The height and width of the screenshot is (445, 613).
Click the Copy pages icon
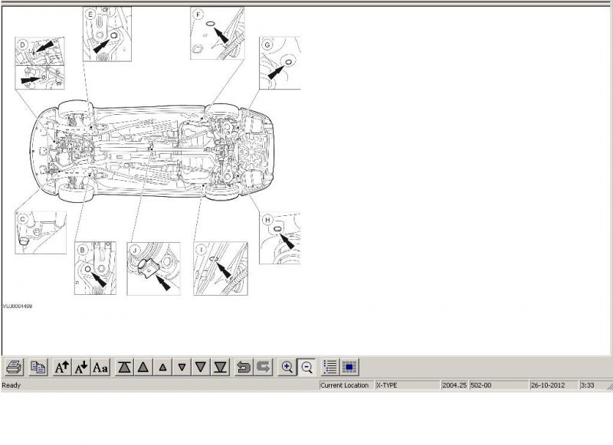[38, 368]
